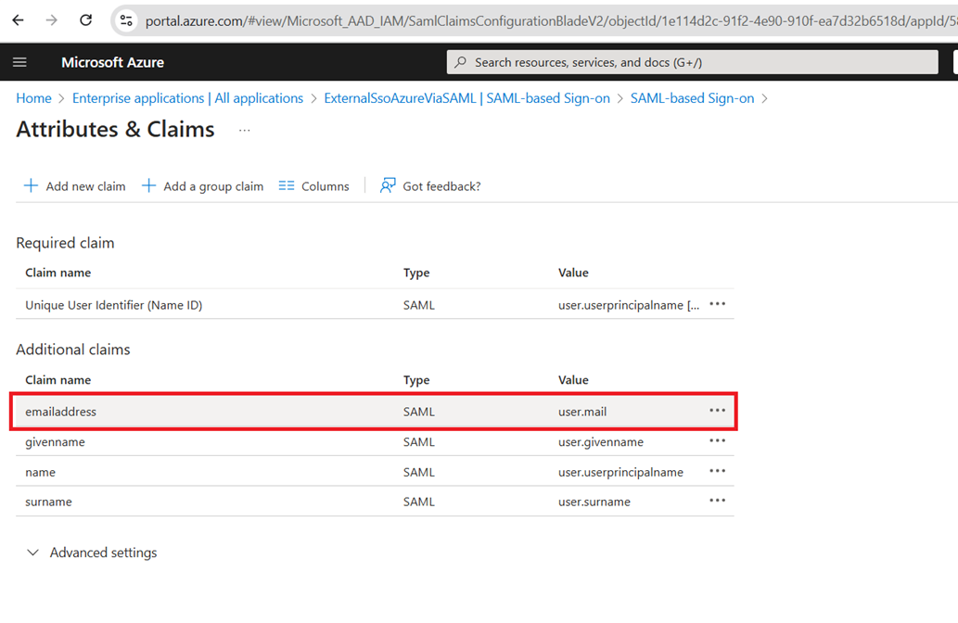Click the plus icon for Add a group claim
The width and height of the screenshot is (958, 623).
[148, 185]
